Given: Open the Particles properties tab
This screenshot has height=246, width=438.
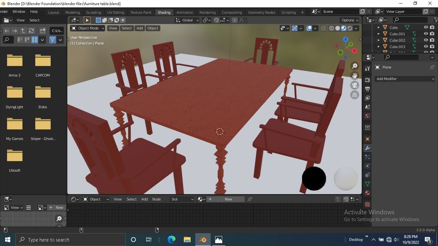Looking at the screenshot, I should coord(367,157).
